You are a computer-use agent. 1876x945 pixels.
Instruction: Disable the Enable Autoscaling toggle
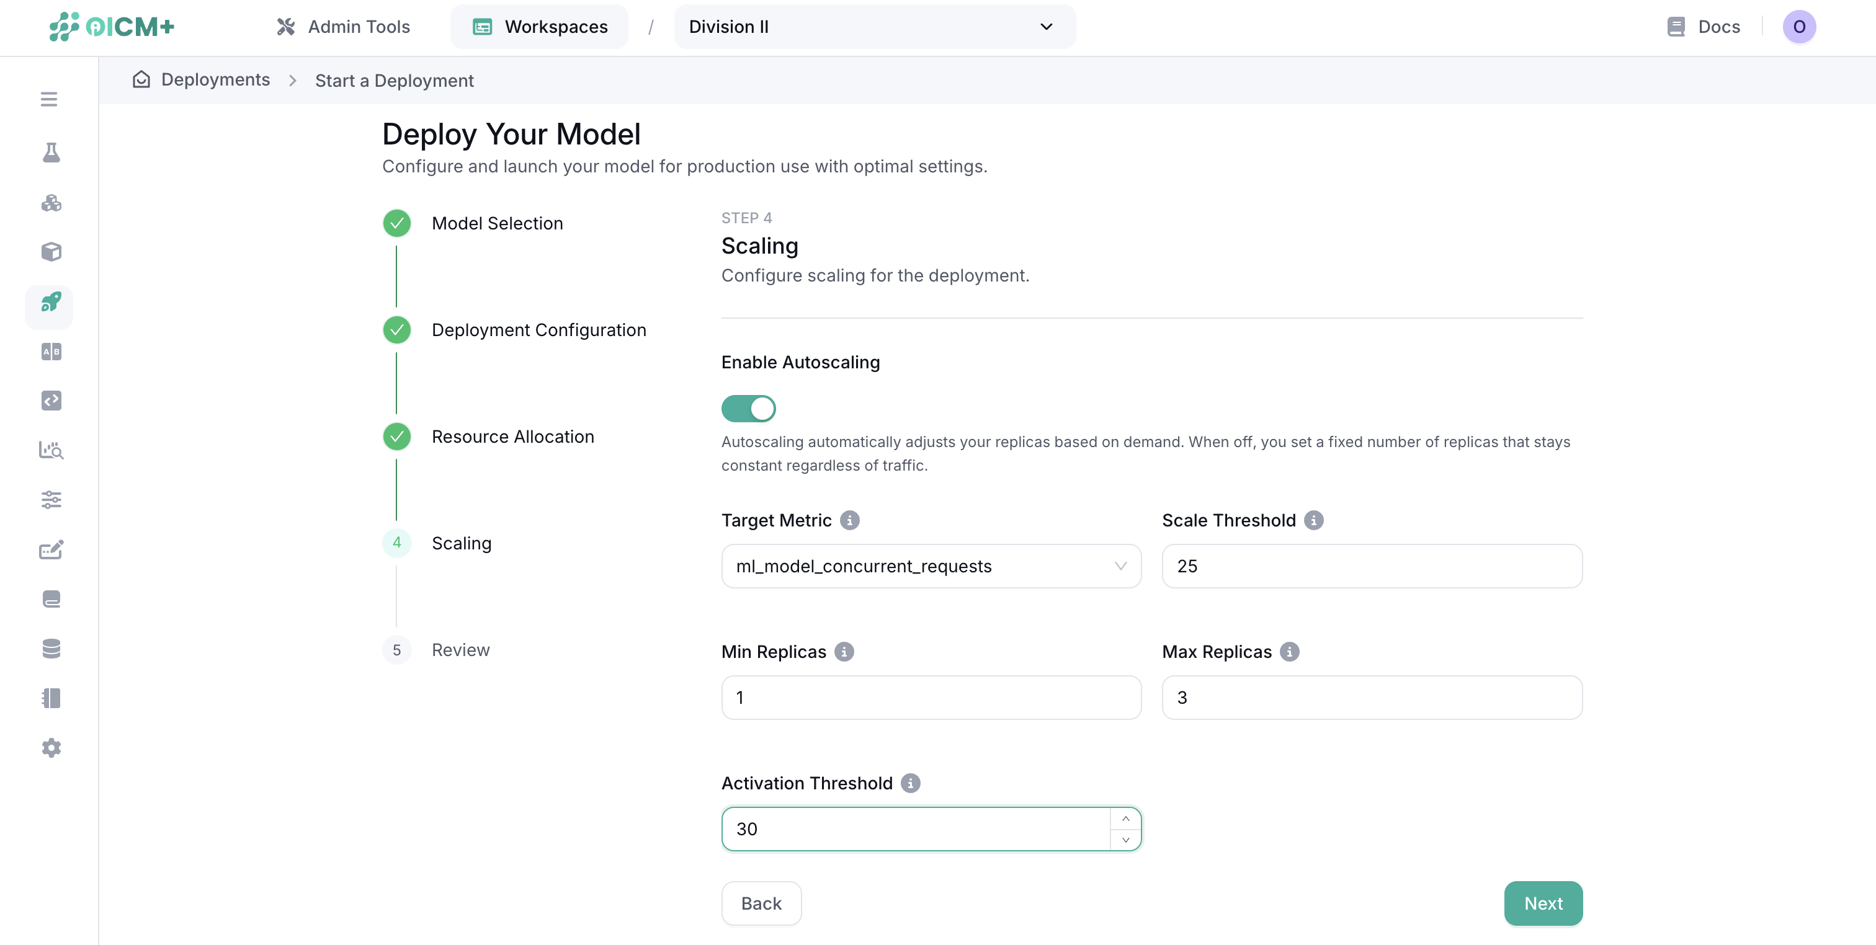(x=749, y=409)
